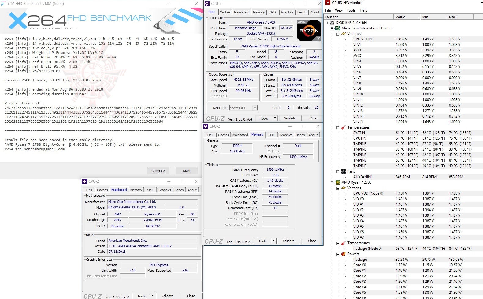Click the x264.fhd.benchmark@gmail.com email text

pos(35,149)
